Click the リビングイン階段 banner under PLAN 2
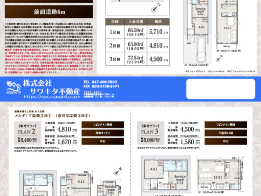 103,125
